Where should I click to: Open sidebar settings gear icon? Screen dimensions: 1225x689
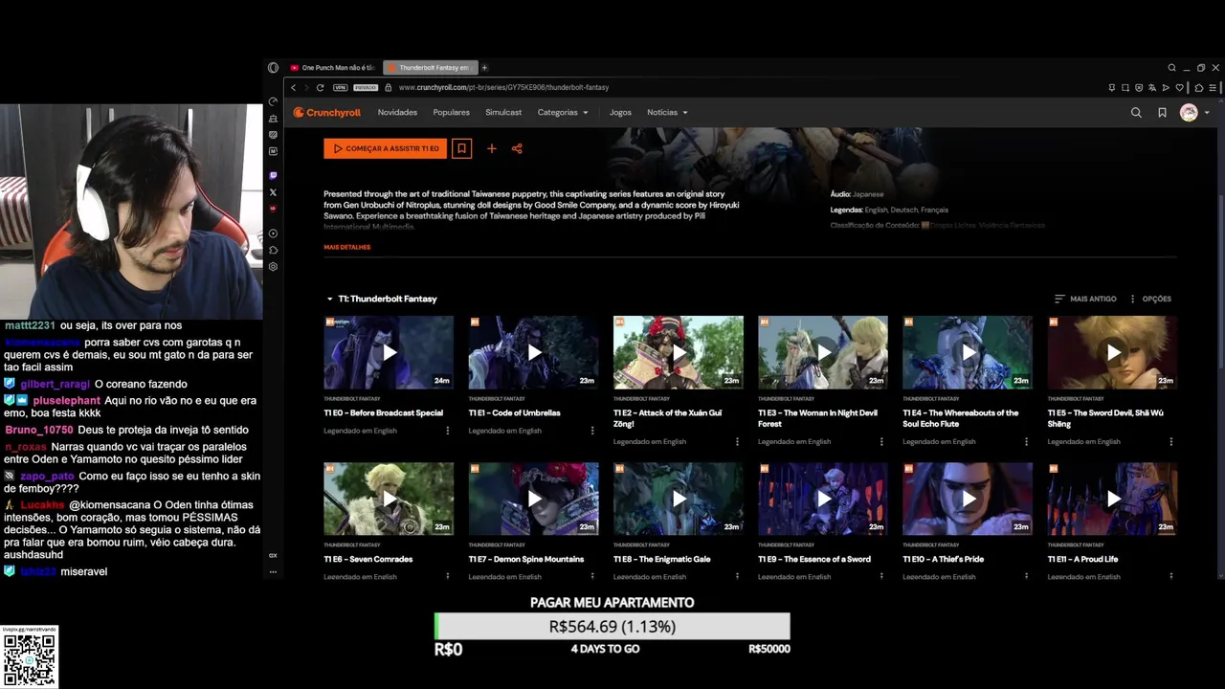[273, 267]
